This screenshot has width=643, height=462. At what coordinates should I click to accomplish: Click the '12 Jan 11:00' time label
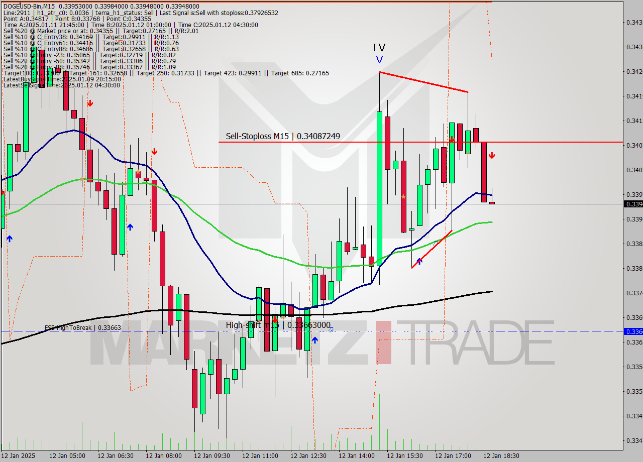pos(260,456)
